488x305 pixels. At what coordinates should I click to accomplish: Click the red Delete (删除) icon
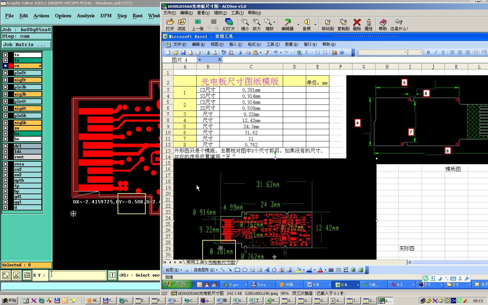(x=357, y=23)
